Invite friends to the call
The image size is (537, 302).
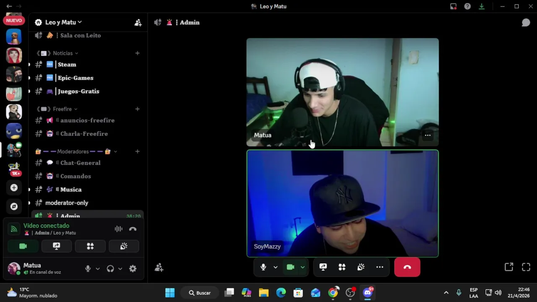159,267
